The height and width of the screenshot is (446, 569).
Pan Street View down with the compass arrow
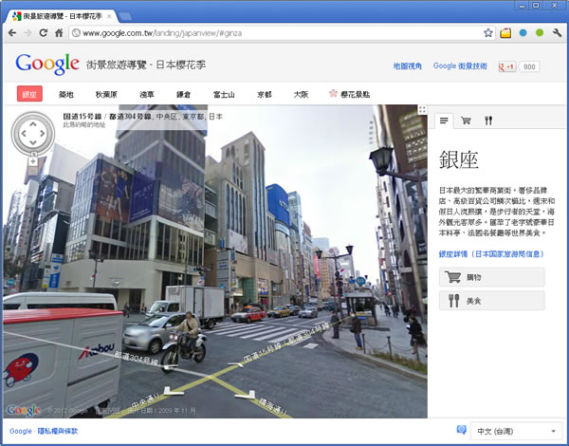33,142
